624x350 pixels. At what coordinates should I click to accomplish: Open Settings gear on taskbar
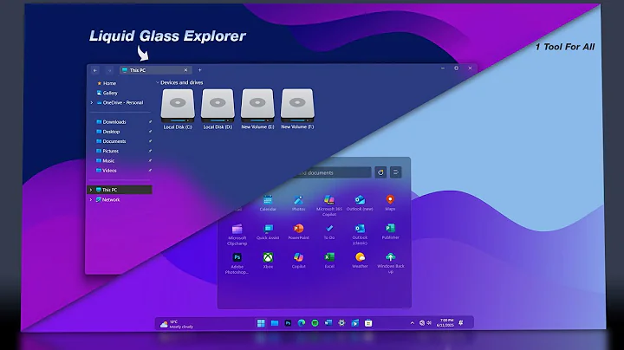point(341,323)
